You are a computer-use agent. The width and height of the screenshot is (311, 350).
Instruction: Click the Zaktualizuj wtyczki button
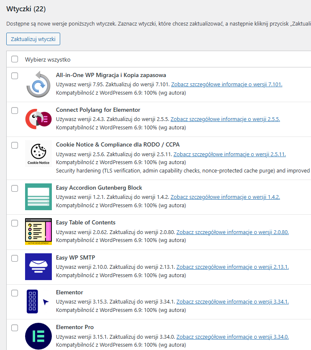click(x=33, y=39)
